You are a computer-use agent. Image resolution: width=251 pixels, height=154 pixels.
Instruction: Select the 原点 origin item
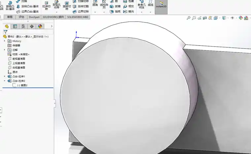pyautogui.click(x=13, y=72)
